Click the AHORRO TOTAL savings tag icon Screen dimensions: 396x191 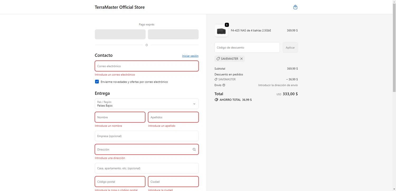[216, 100]
